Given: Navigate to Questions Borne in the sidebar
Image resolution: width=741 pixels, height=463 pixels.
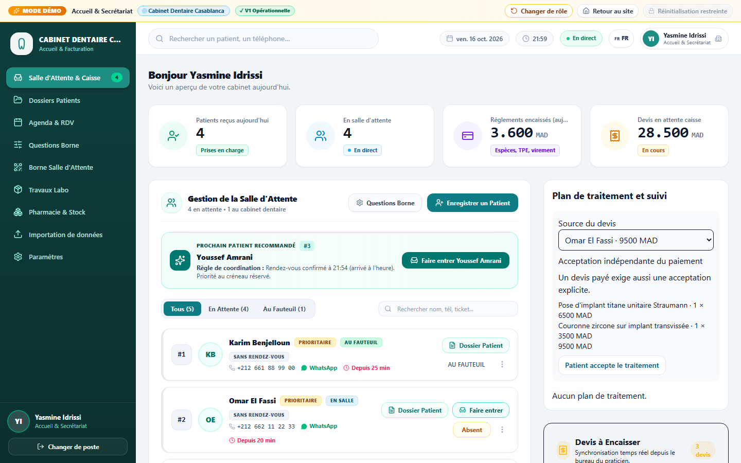Looking at the screenshot, I should point(68,145).
